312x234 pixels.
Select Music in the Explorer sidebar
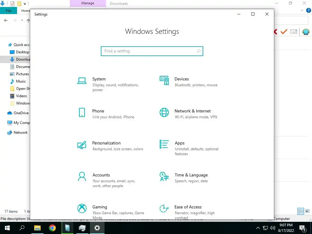click(18, 81)
